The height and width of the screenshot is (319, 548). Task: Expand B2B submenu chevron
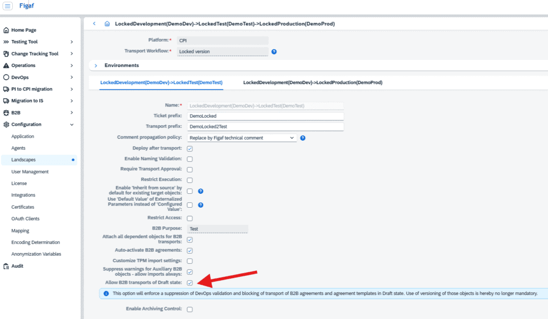[x=72, y=112]
